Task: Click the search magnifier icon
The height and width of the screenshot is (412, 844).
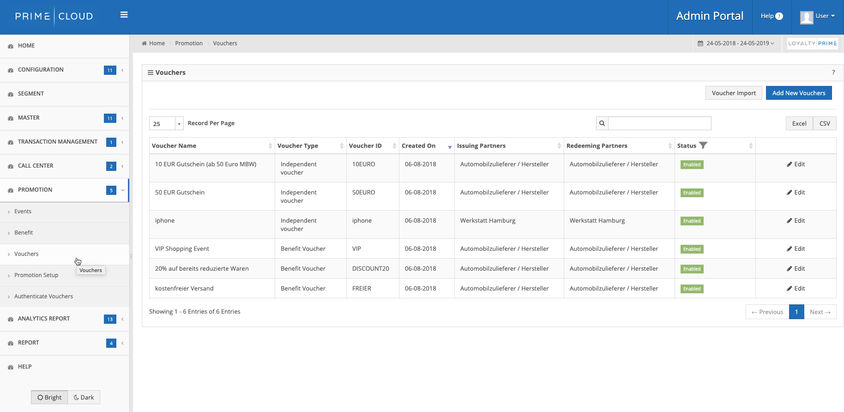Action: 602,123
